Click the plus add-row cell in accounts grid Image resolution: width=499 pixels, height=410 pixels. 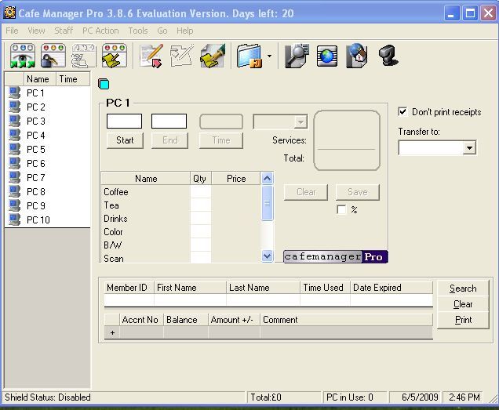pyautogui.click(x=112, y=332)
